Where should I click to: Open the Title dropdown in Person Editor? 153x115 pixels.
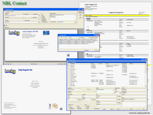click(x=77, y=99)
